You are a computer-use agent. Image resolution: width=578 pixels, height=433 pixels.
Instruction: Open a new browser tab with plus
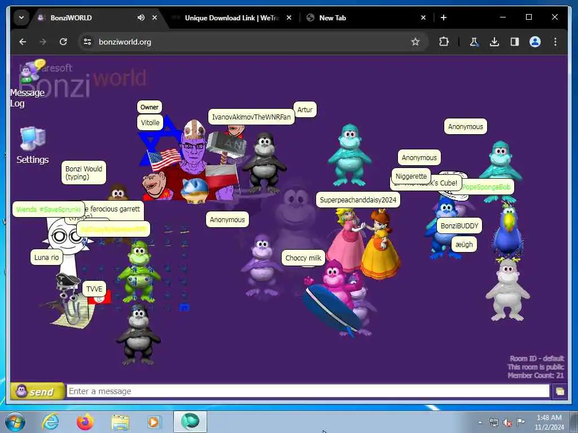[x=444, y=17]
